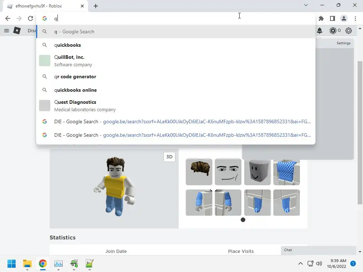Open the green character taskbar app
This screenshot has height=272, width=363.
pos(74,263)
